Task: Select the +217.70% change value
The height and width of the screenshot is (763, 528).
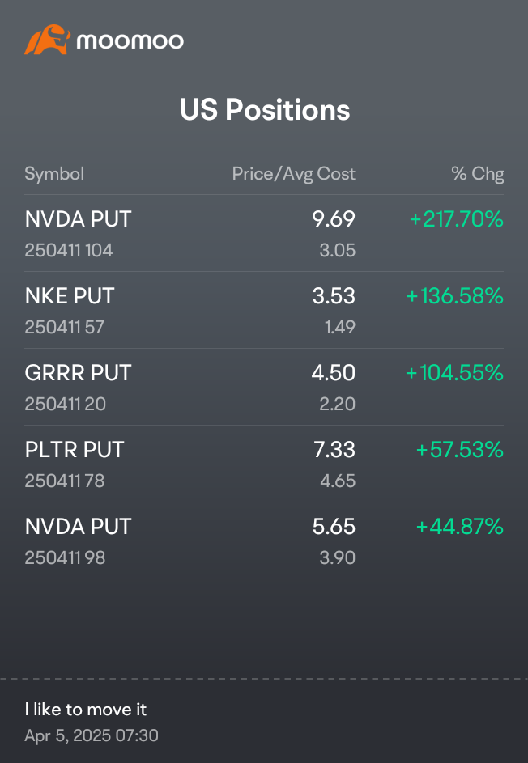Action: [x=457, y=219]
